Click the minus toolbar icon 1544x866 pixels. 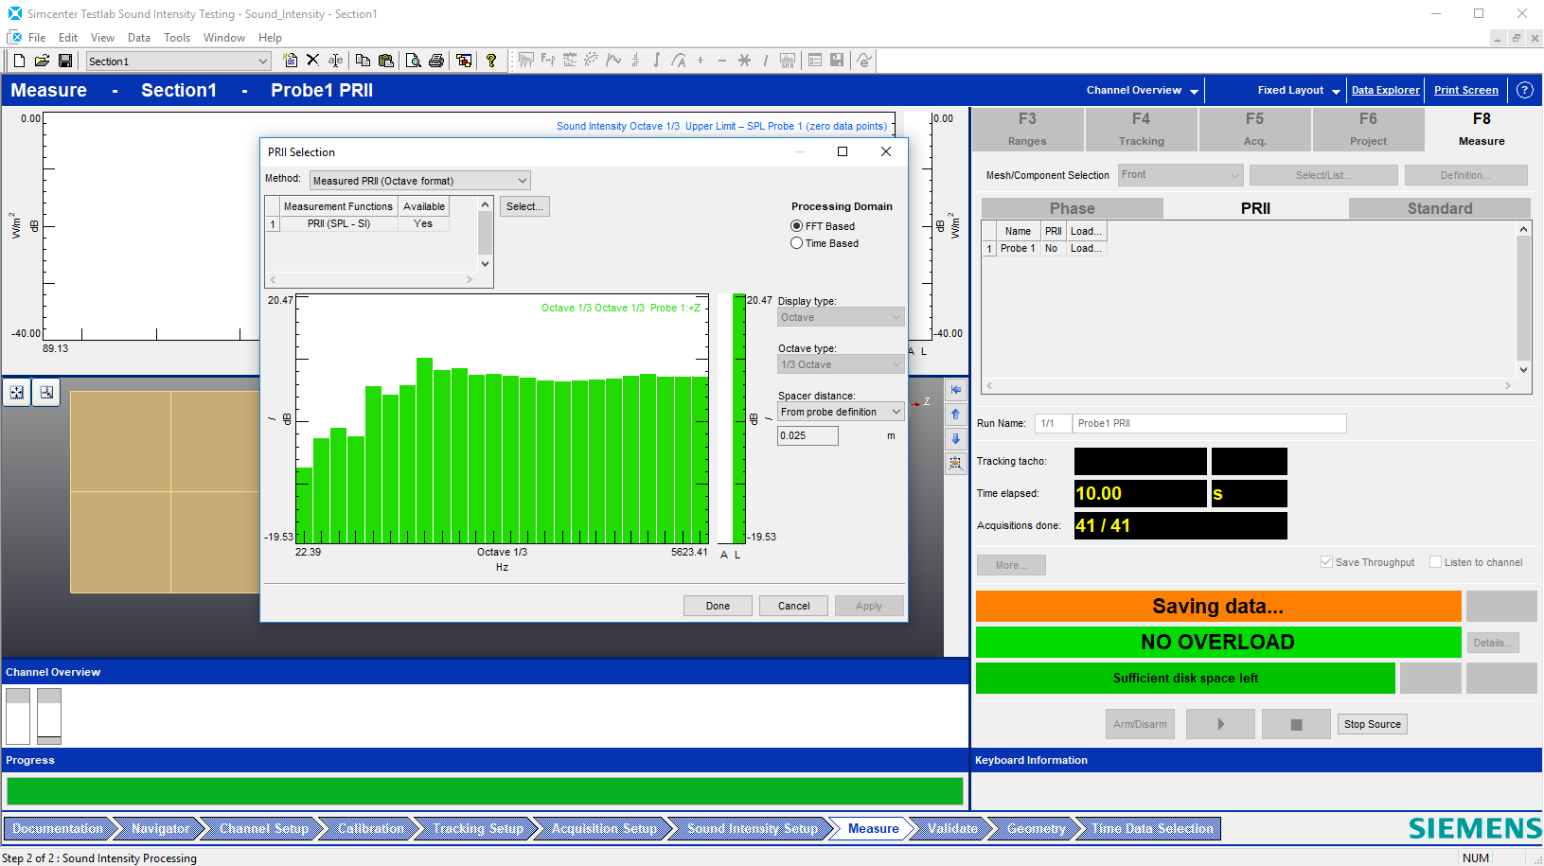[722, 61]
